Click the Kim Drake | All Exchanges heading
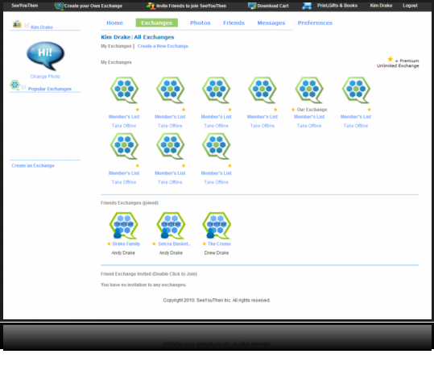Viewport: 434px width, 379px height. (137, 37)
